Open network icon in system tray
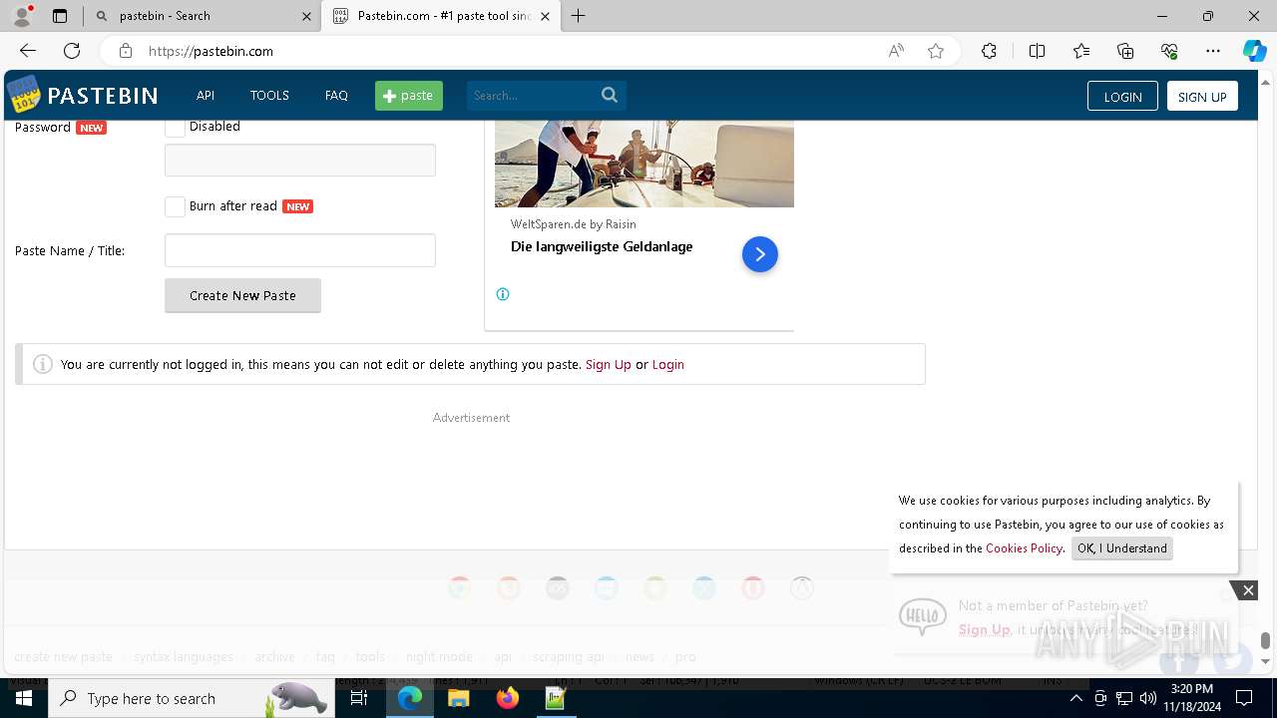The image size is (1277, 718). (x=1124, y=698)
